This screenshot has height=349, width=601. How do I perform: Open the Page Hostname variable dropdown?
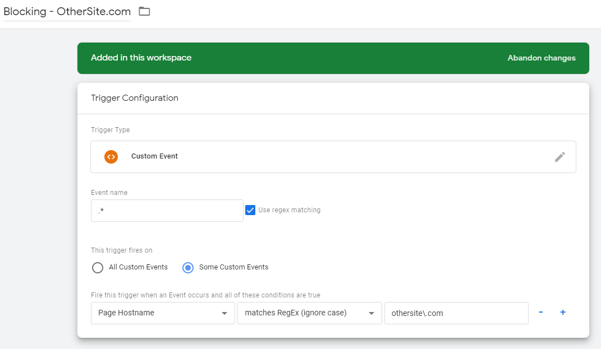coord(163,313)
